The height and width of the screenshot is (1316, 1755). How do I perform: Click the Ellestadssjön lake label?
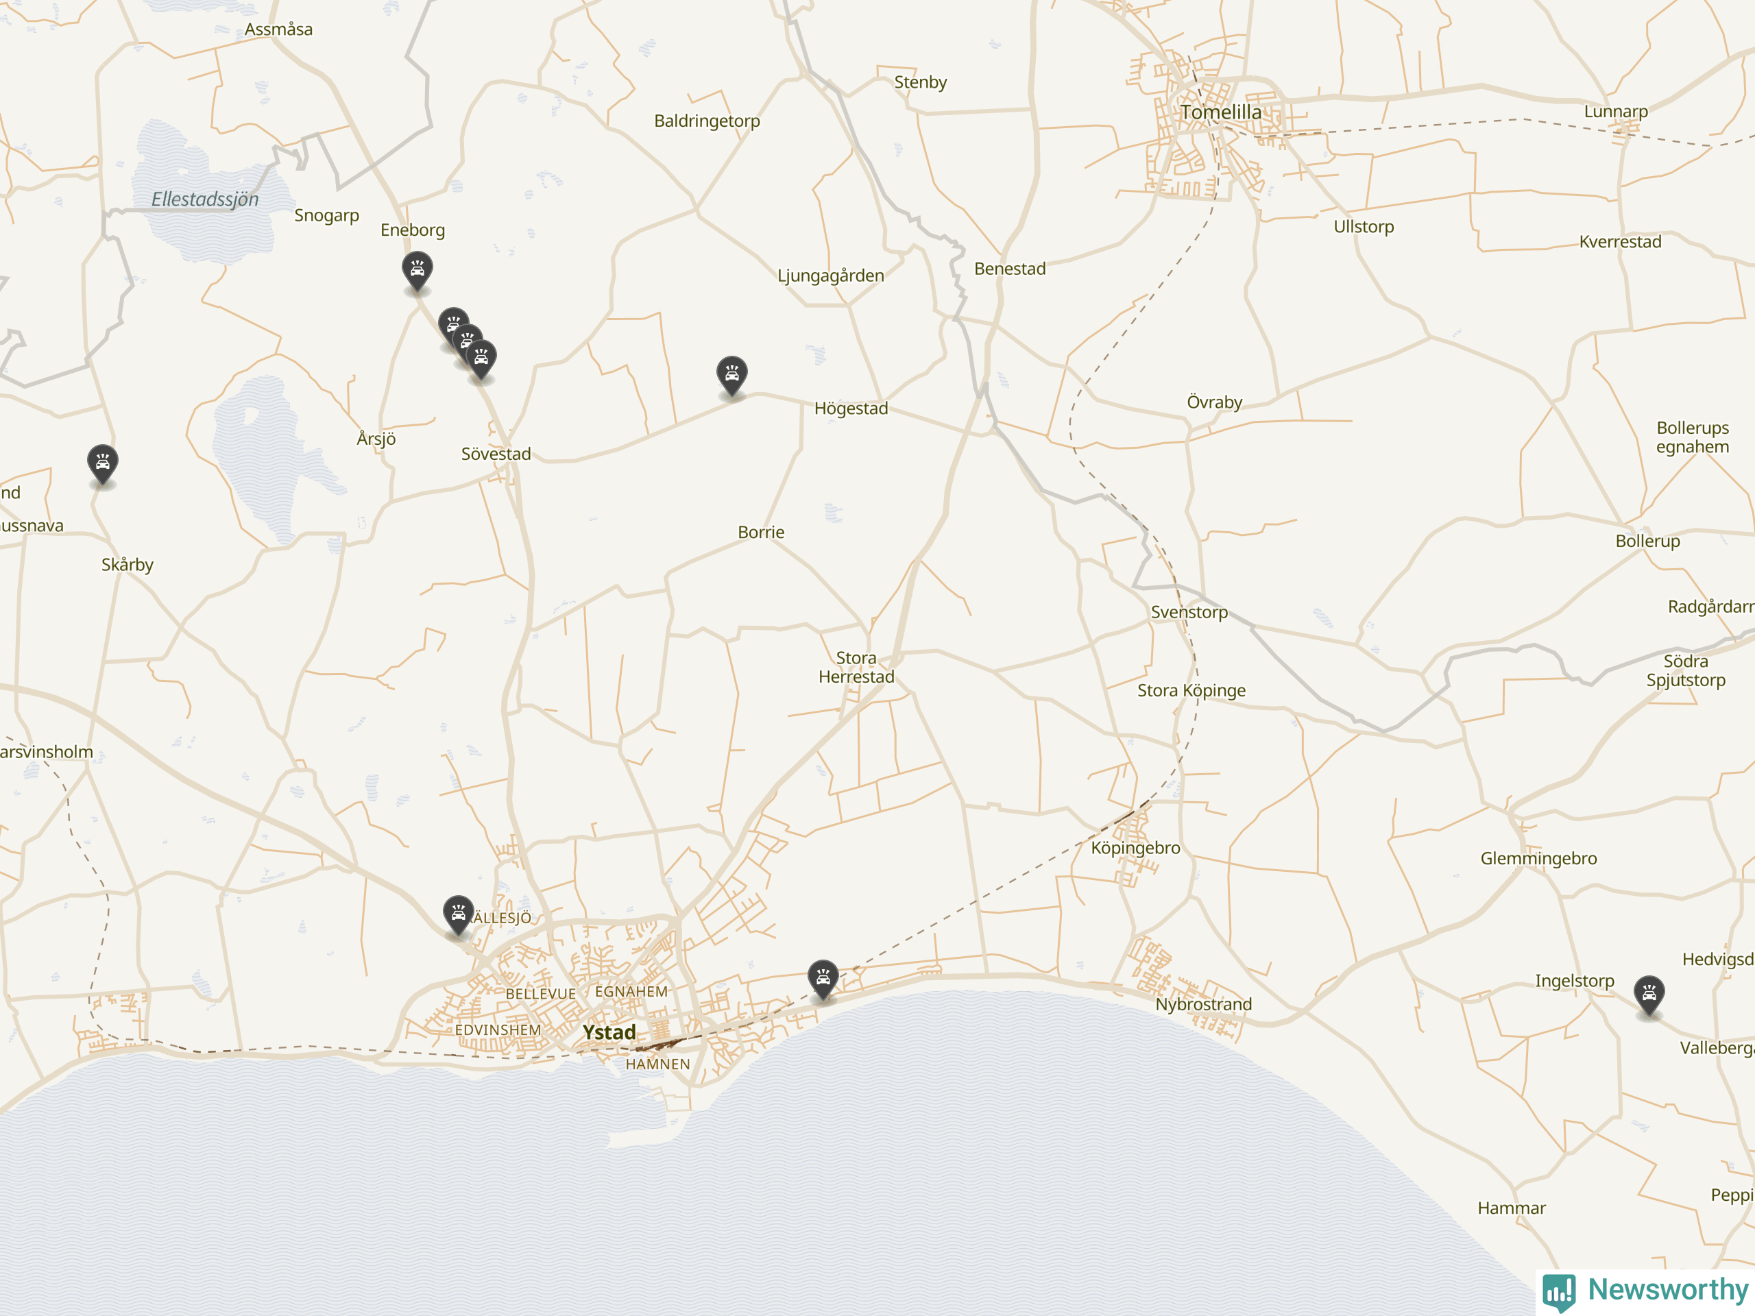(x=205, y=199)
